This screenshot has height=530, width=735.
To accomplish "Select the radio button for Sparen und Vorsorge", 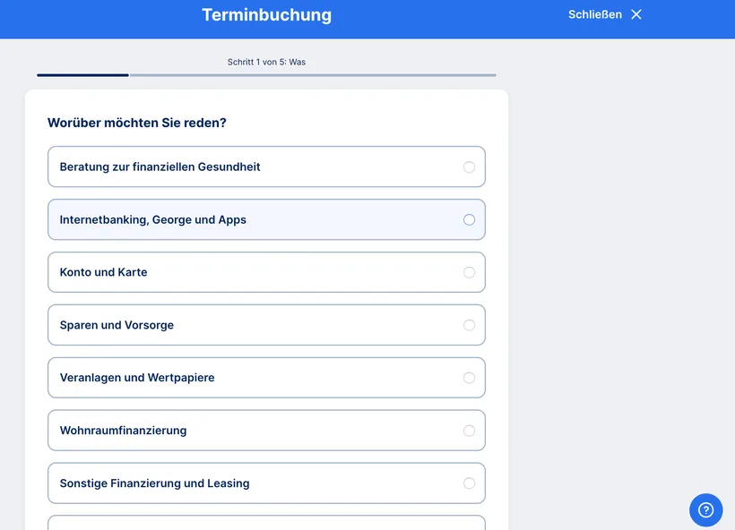I will click(x=469, y=325).
